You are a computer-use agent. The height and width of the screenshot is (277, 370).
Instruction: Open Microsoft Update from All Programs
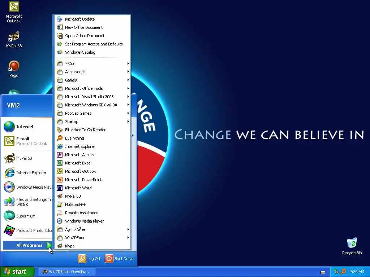click(x=92, y=19)
